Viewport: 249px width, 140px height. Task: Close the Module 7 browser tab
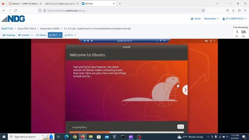[x=40, y=3]
